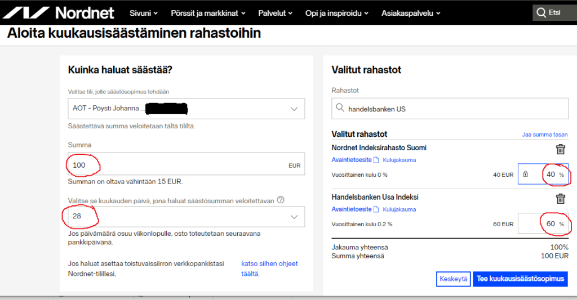Click the 60 % allocation field
The width and height of the screenshot is (577, 300).
[543, 223]
